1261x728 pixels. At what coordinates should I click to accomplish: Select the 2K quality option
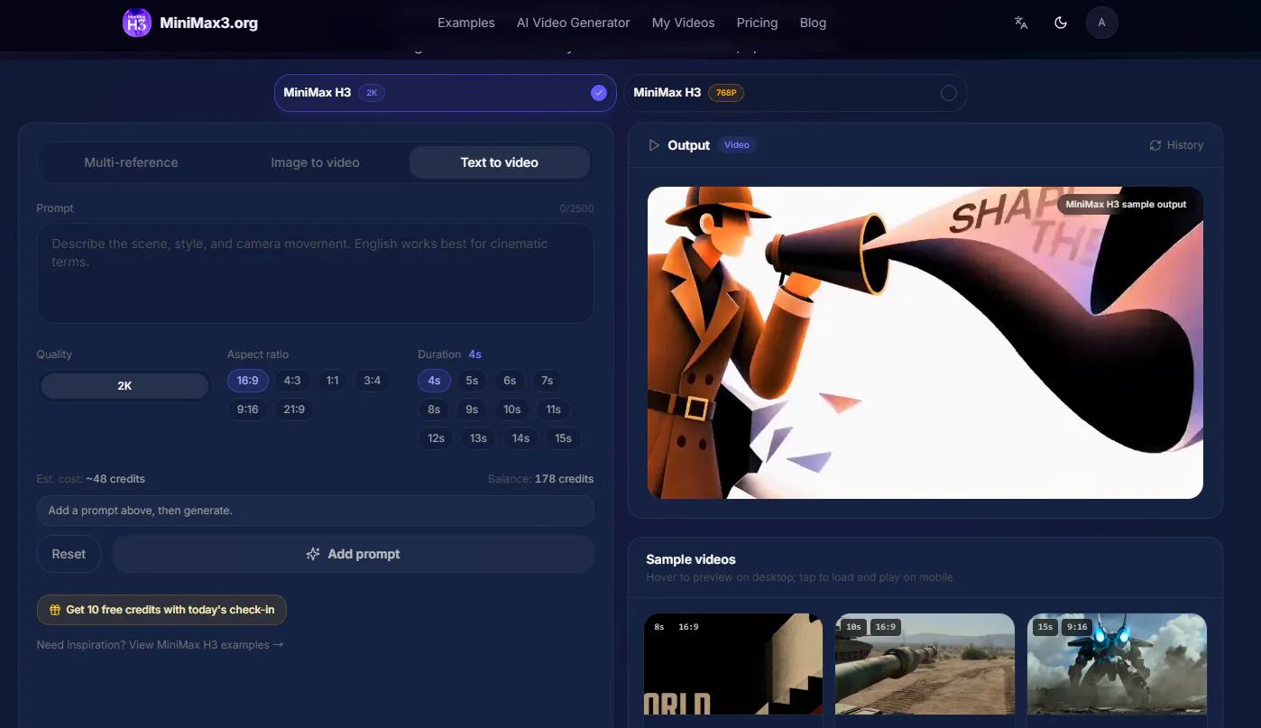click(124, 386)
